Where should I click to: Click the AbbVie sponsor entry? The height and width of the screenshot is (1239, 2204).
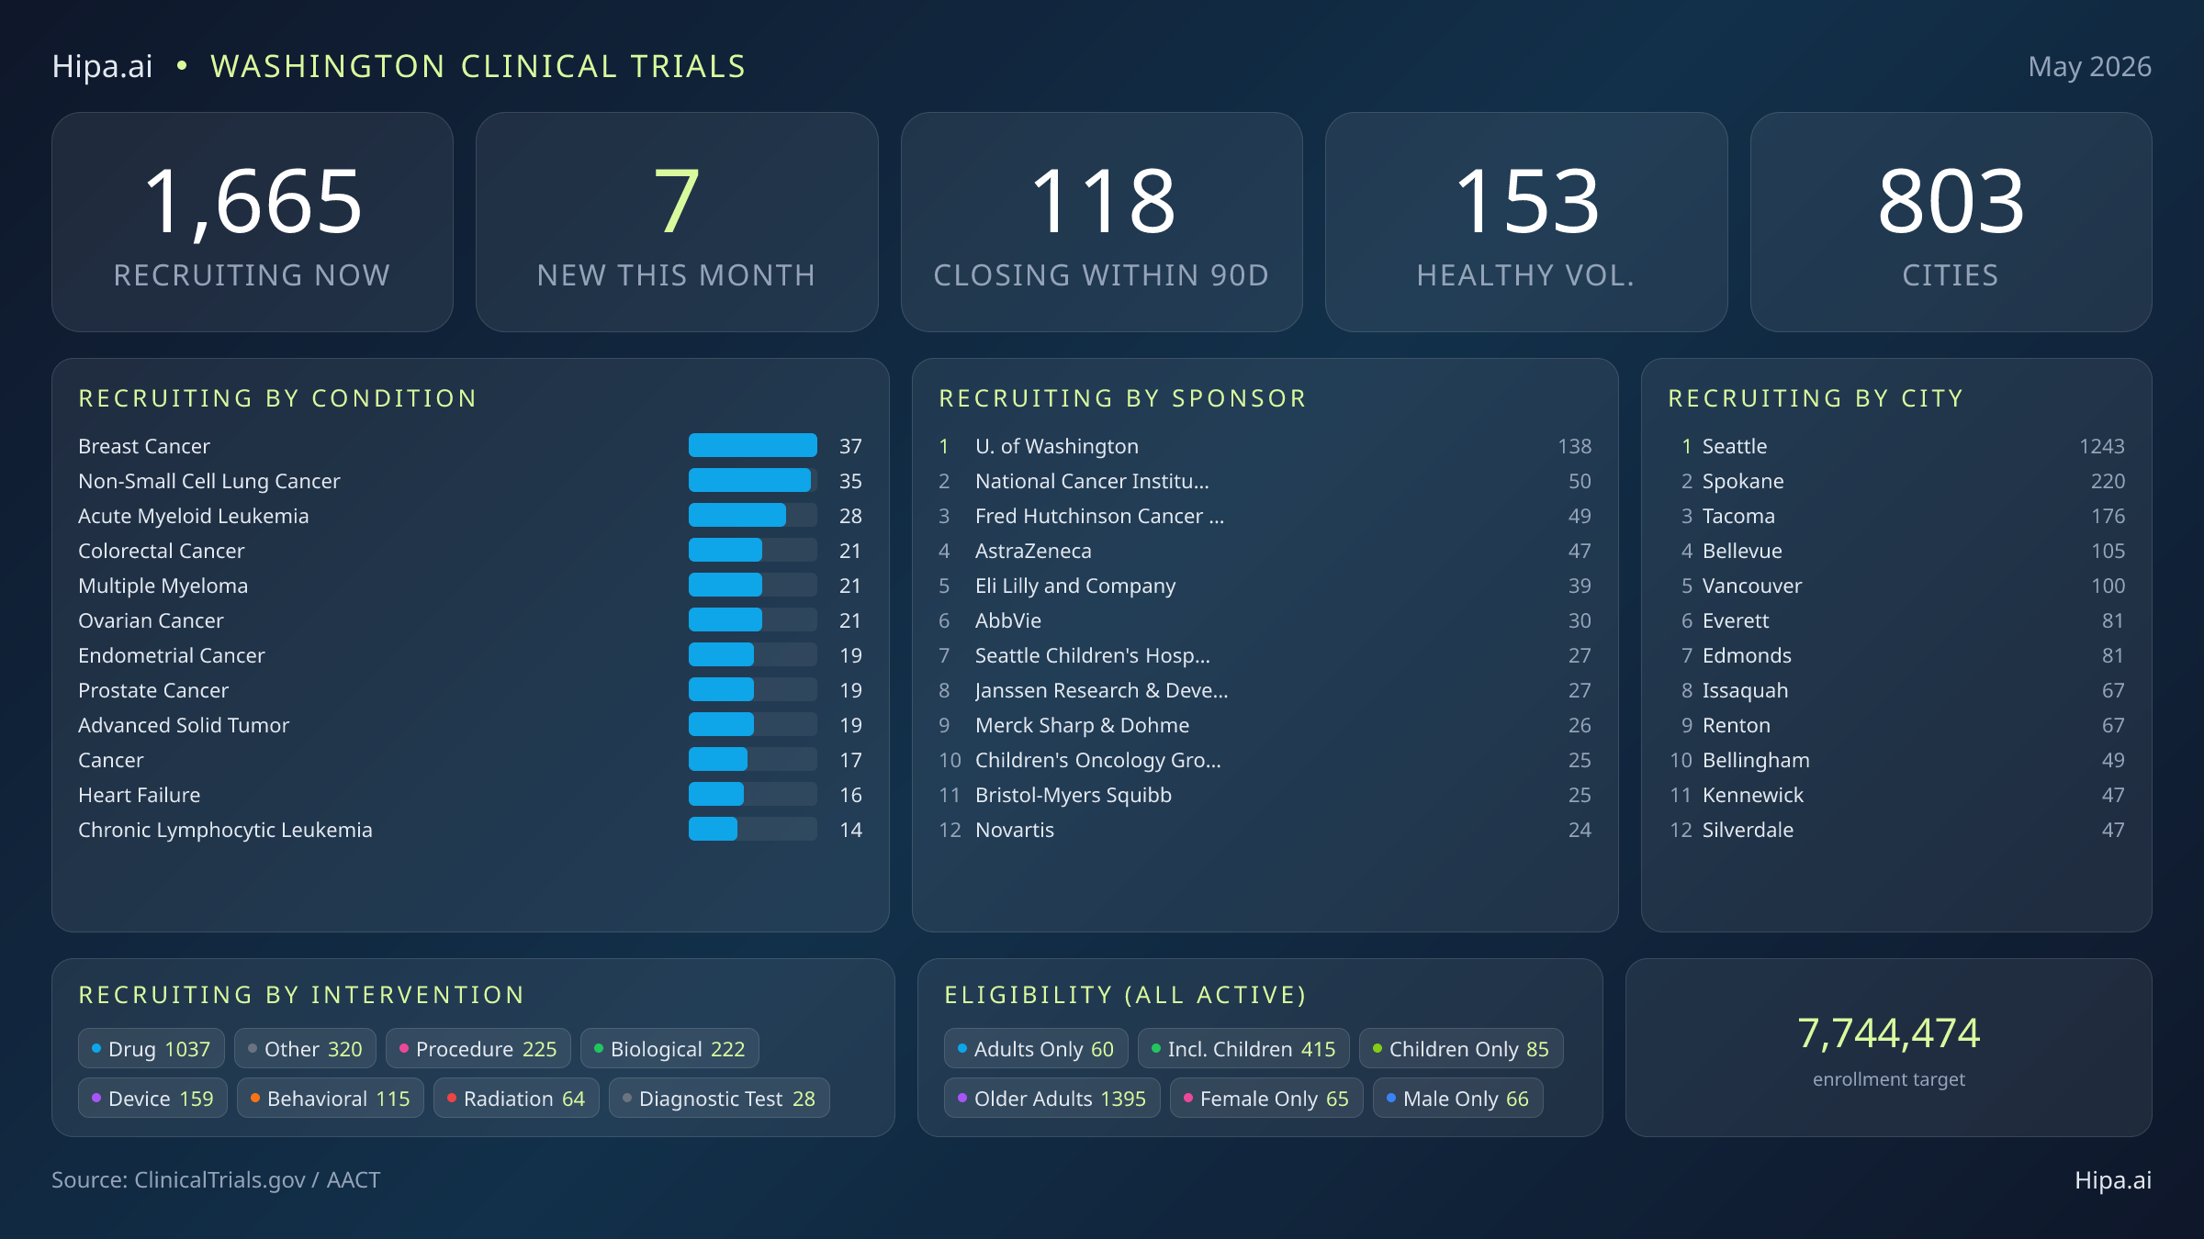click(x=1265, y=619)
